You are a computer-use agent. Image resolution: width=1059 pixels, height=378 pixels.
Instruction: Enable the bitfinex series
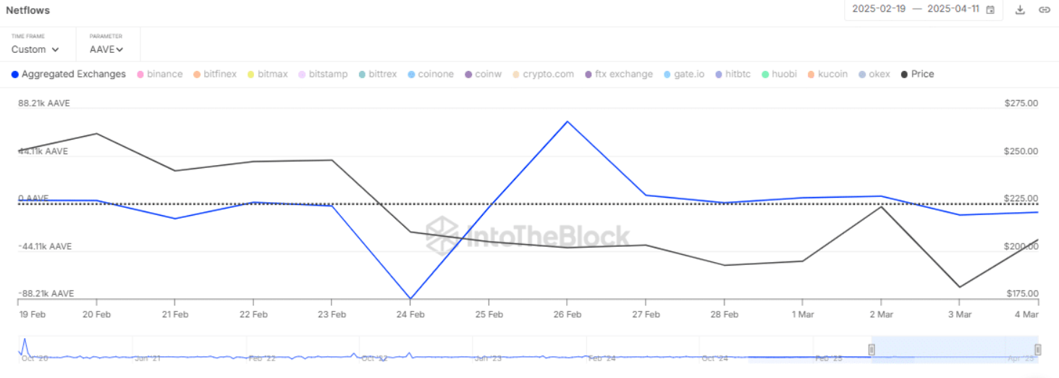pos(215,74)
